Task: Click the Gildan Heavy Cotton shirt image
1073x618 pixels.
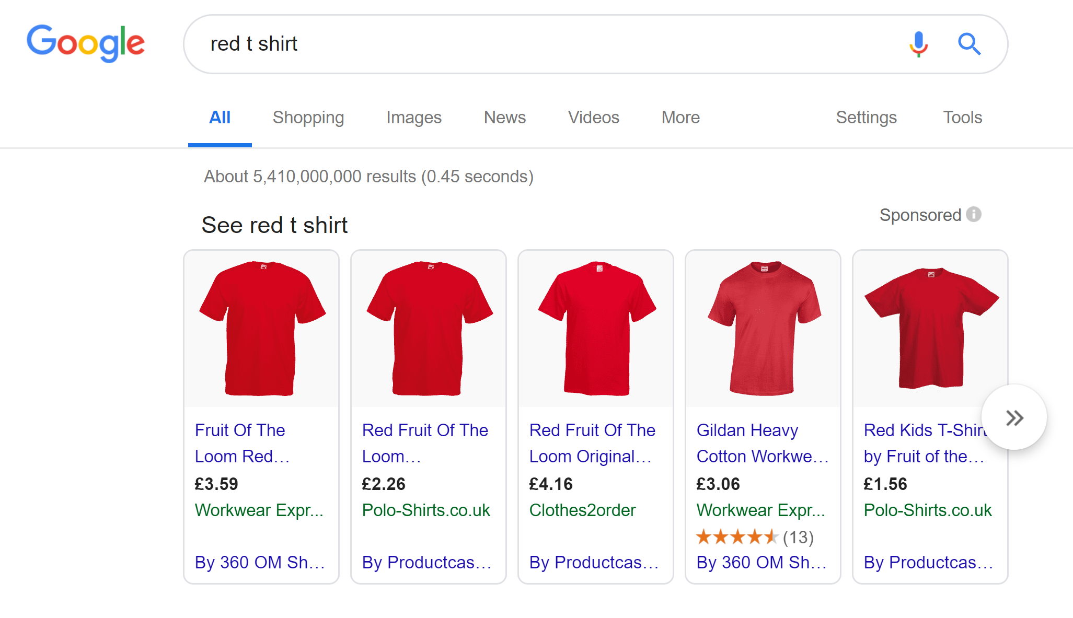Action: (763, 328)
